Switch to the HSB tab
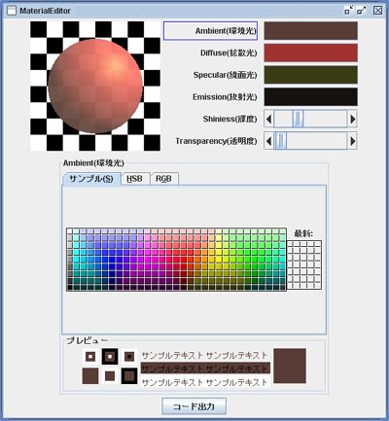 click(135, 179)
